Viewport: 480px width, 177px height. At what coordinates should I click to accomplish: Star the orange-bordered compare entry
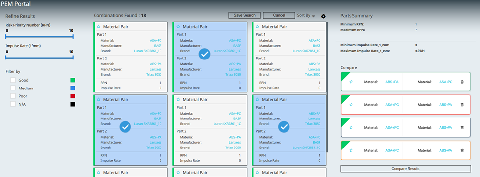[351, 150]
